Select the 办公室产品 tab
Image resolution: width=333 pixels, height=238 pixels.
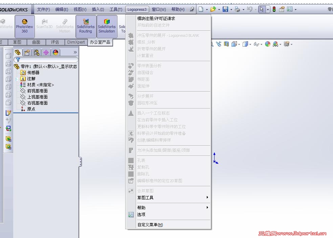point(100,42)
